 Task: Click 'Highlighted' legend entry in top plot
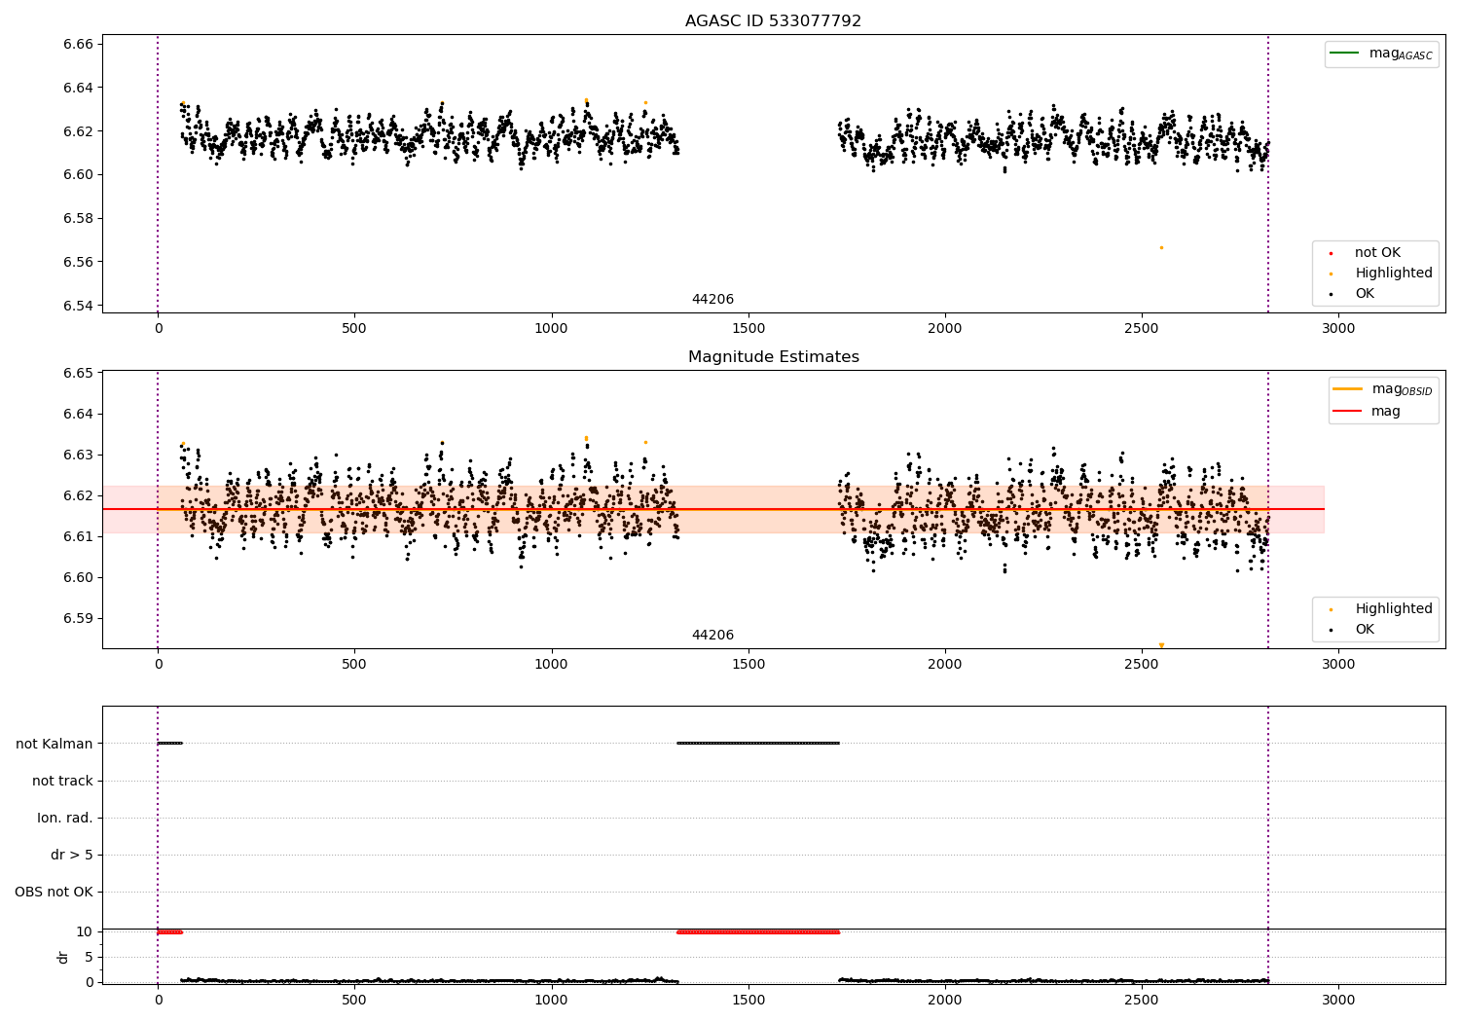tap(1393, 274)
